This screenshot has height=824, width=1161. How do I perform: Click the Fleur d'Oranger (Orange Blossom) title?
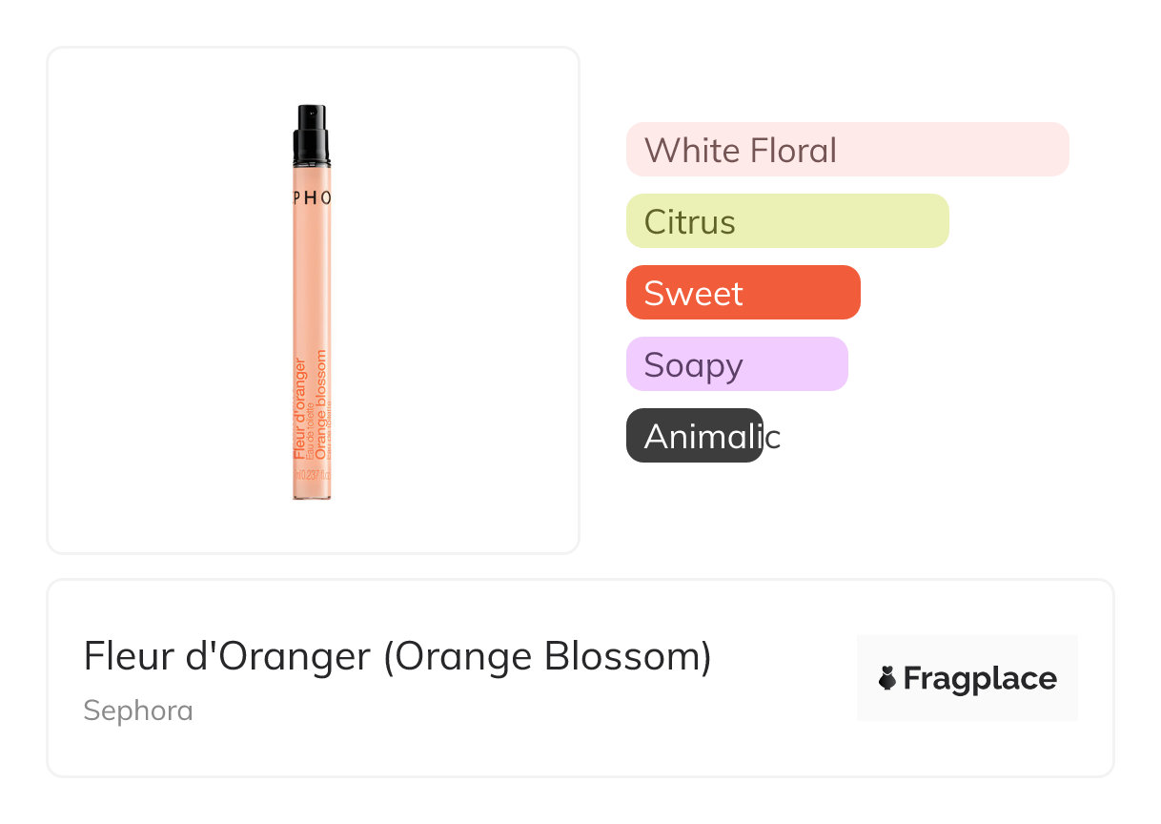397,657
